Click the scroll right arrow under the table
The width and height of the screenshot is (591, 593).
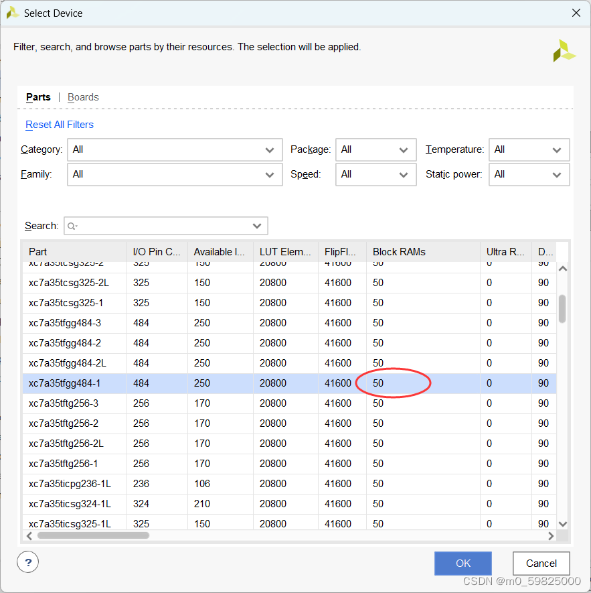[x=551, y=535]
